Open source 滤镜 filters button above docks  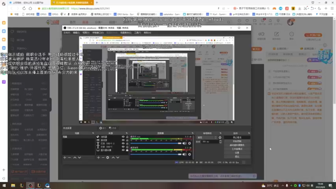coord(113,128)
